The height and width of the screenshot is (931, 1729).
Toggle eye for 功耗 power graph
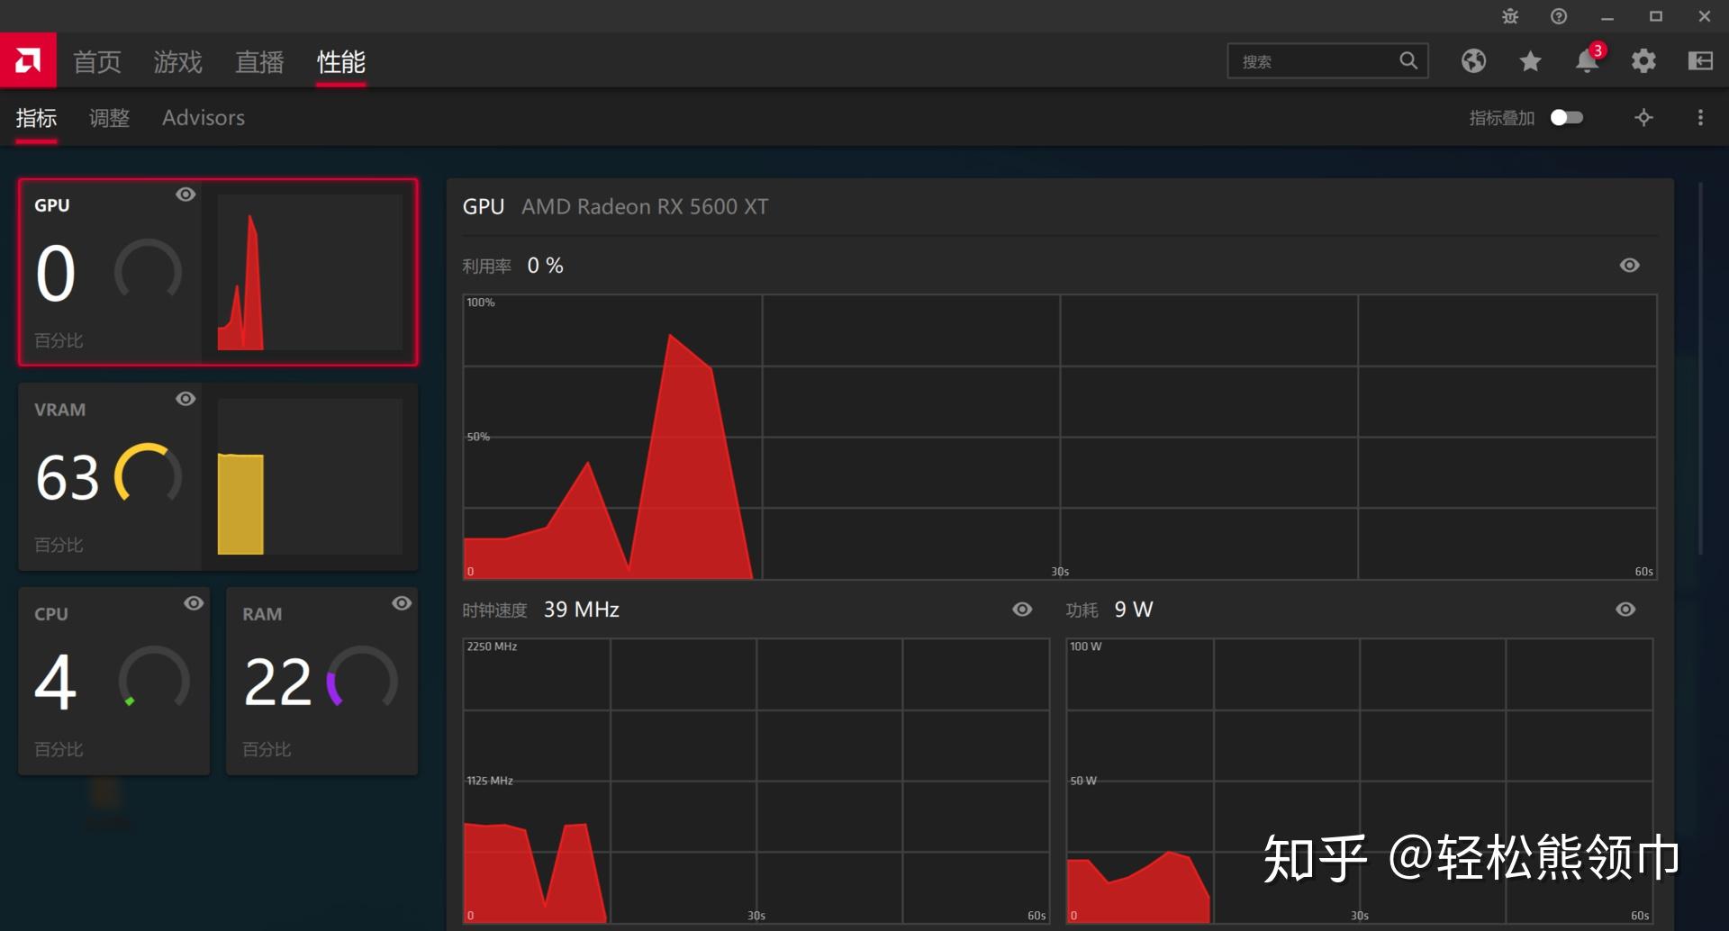click(x=1625, y=610)
